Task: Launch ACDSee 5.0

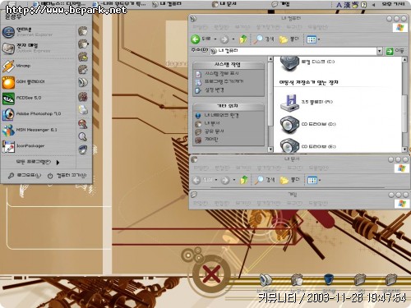Action: pyautogui.click(x=38, y=98)
